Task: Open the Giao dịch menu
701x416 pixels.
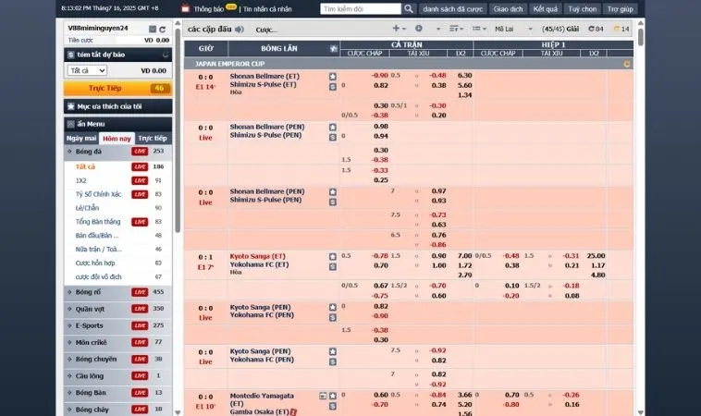Action: tap(508, 9)
